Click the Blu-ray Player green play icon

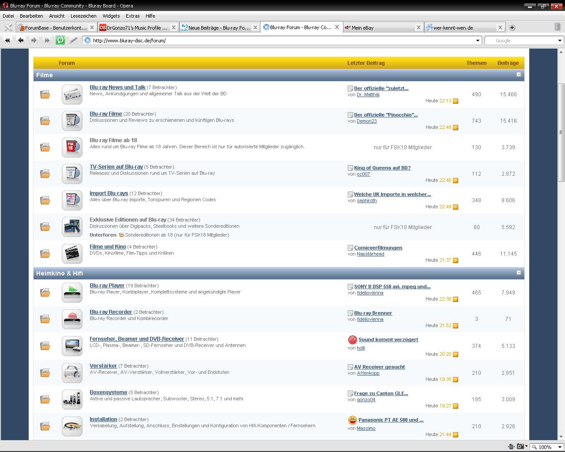72,293
